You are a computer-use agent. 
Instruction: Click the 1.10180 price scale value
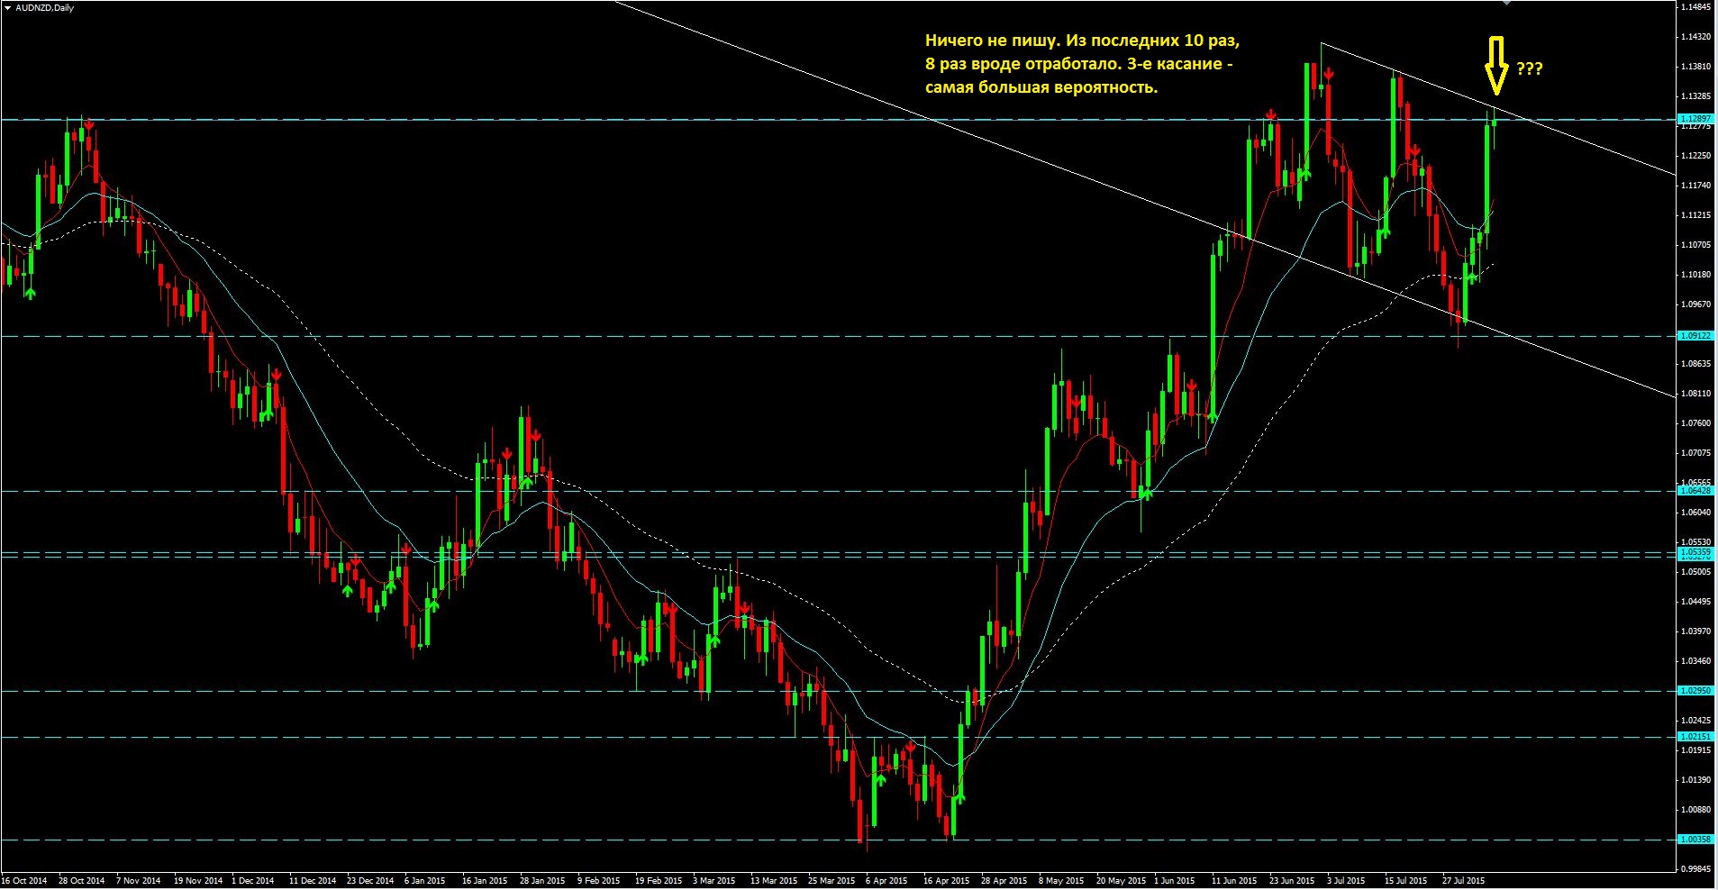click(x=1696, y=275)
